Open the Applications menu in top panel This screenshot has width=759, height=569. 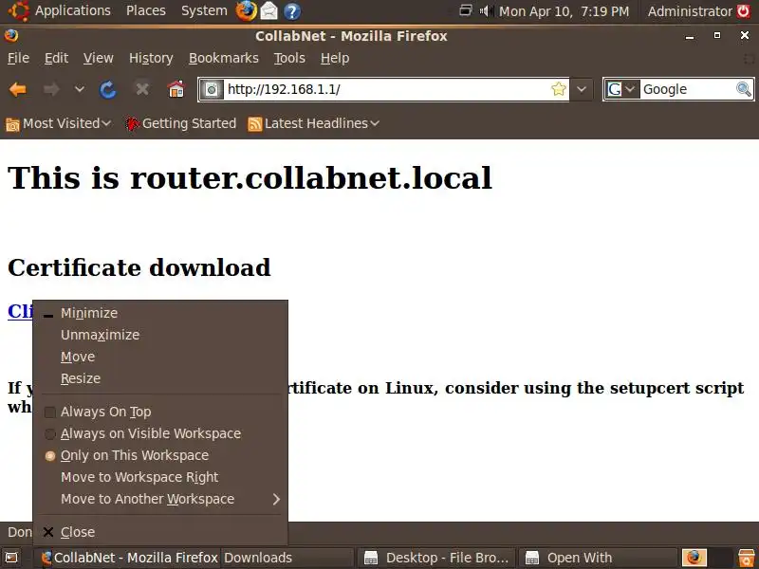tap(73, 10)
